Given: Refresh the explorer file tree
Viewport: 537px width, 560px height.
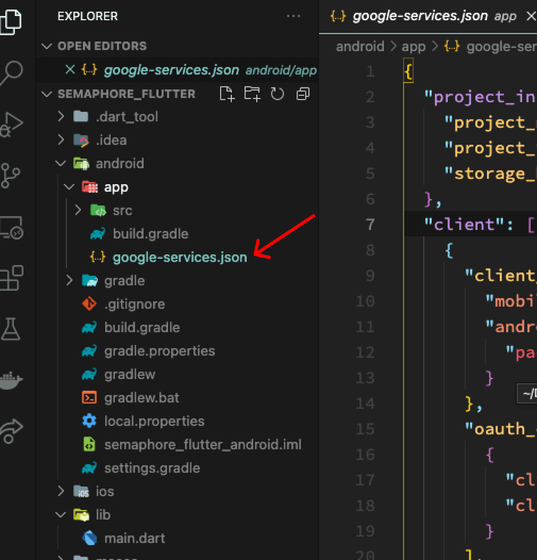Looking at the screenshot, I should (277, 94).
